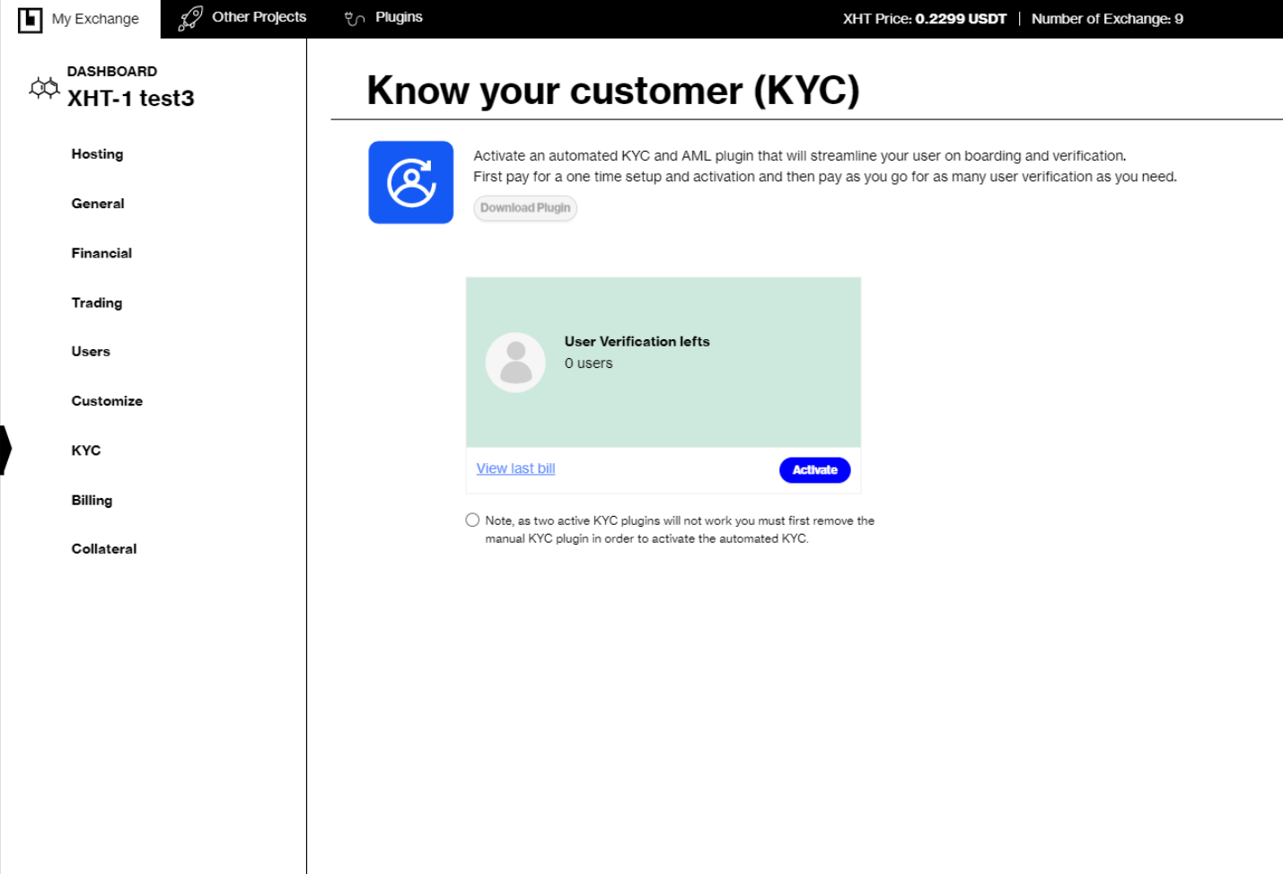Expand the collapsed left sidebar arrow
1283x874 pixels.
5,447
